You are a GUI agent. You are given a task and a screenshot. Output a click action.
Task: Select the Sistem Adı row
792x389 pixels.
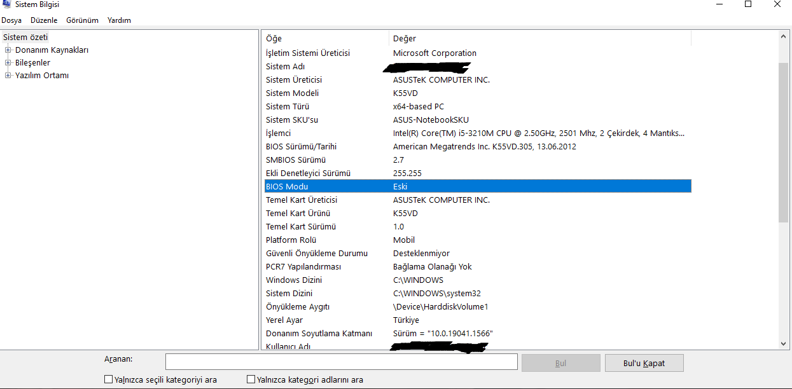coord(478,66)
